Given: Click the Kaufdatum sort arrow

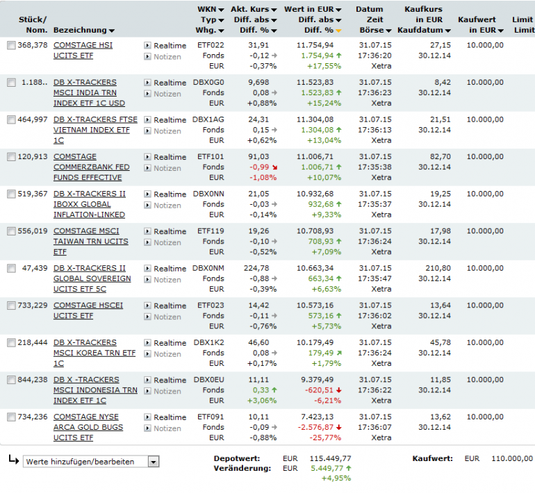Looking at the screenshot, I should pyautogui.click(x=447, y=31).
